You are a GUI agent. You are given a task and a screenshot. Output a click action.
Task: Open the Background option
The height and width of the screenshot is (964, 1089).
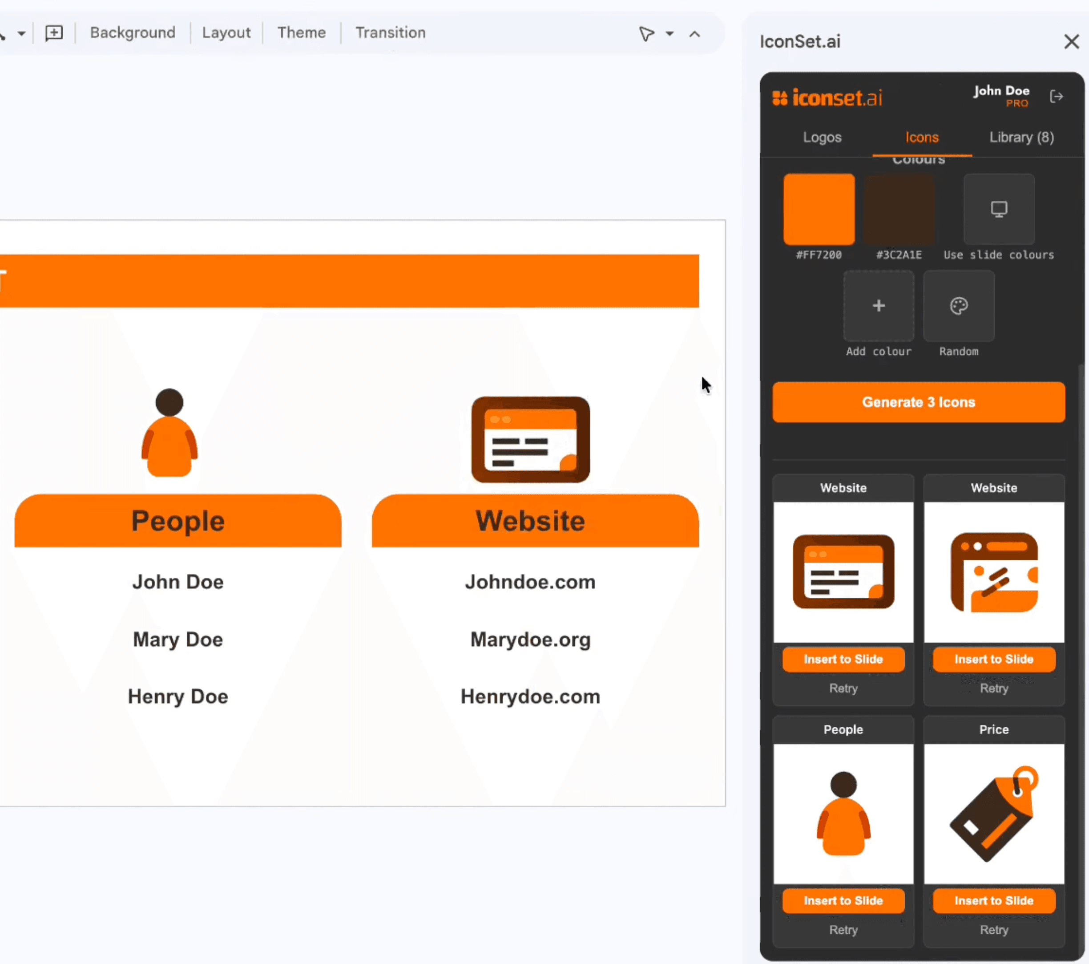pos(133,33)
